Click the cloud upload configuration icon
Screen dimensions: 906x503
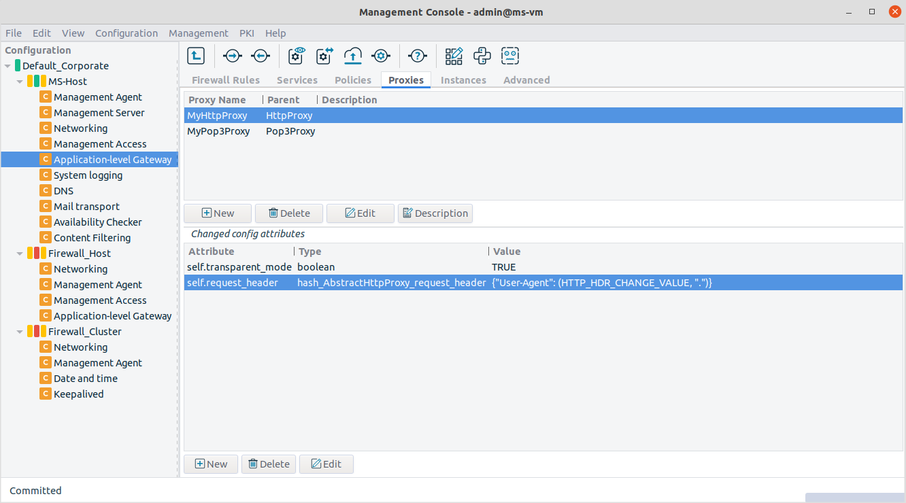pos(353,56)
